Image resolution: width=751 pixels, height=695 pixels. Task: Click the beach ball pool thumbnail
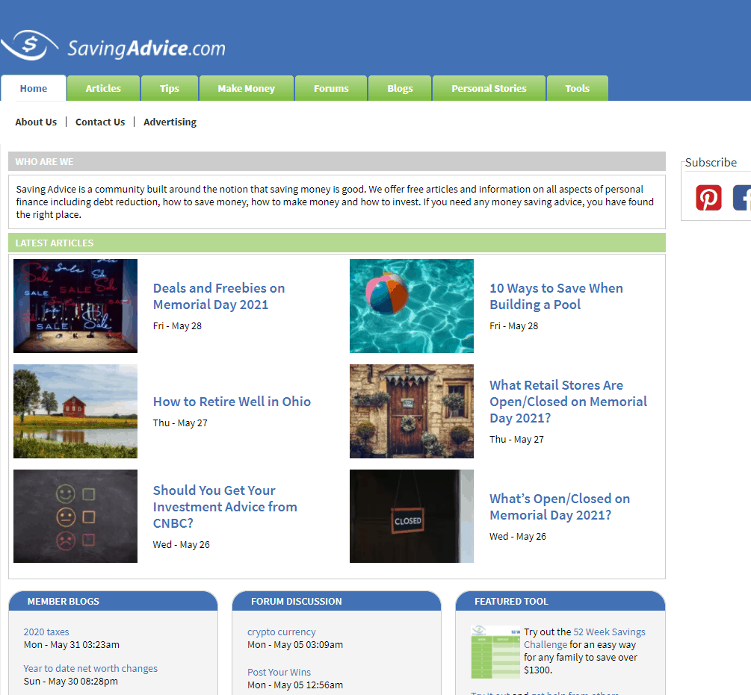pos(412,306)
